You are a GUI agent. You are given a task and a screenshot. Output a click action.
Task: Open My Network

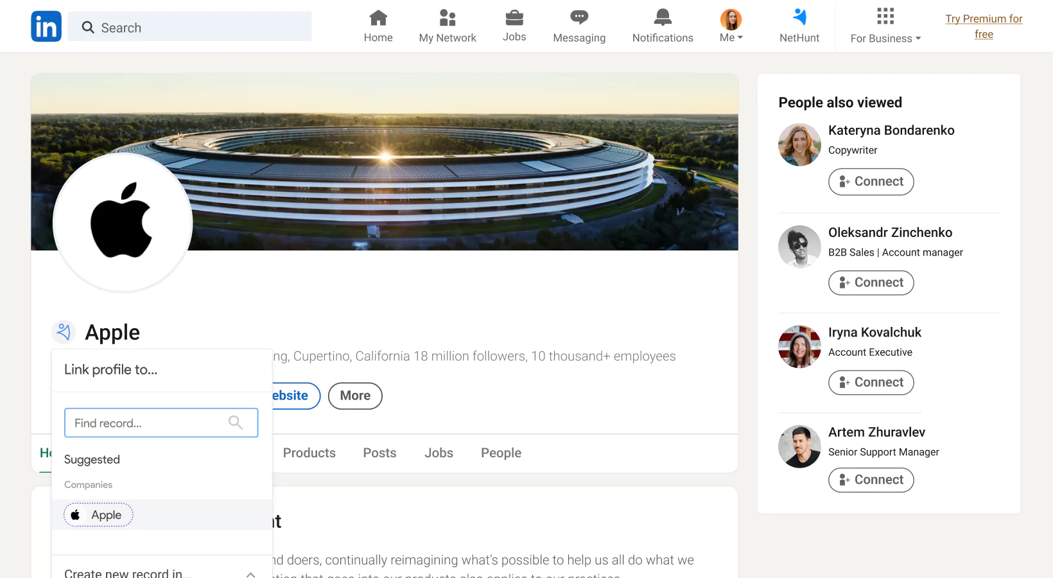448,26
